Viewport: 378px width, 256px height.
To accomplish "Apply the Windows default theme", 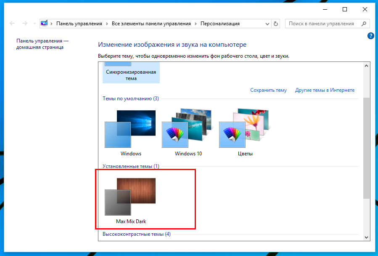I will pos(130,133).
